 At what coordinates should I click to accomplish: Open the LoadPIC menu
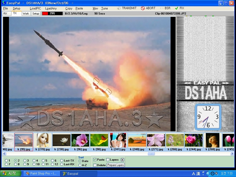click(35, 9)
